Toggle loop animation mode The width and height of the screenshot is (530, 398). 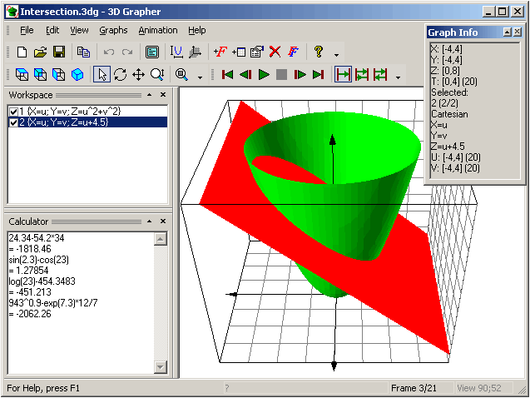pos(362,74)
